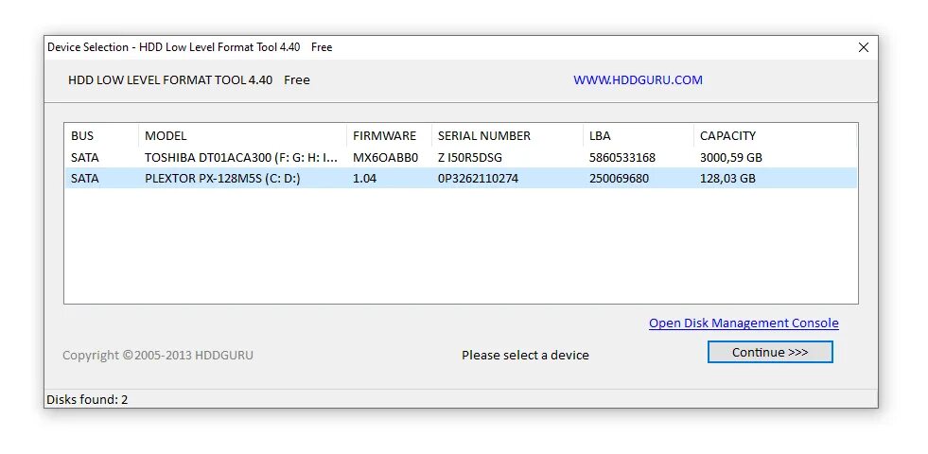928x454 pixels.
Task: Sort by the FIRMWARE column header
Action: point(390,135)
